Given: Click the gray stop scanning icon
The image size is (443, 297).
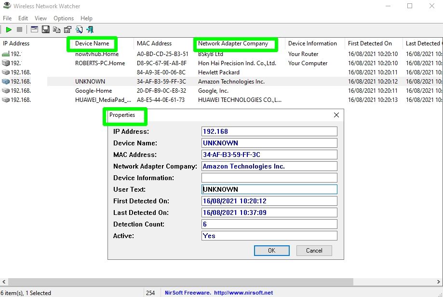Looking at the screenshot, I should [x=19, y=29].
